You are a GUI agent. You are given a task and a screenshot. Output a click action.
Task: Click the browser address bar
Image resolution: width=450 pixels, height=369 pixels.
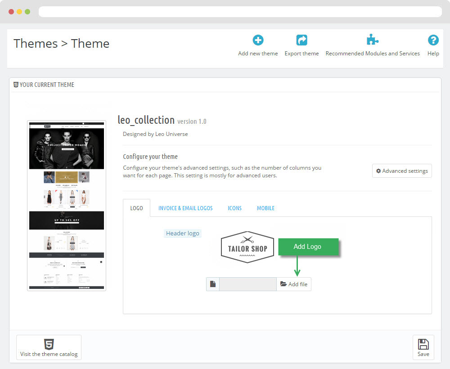pos(240,12)
